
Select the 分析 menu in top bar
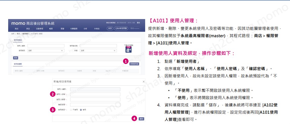[85, 28]
